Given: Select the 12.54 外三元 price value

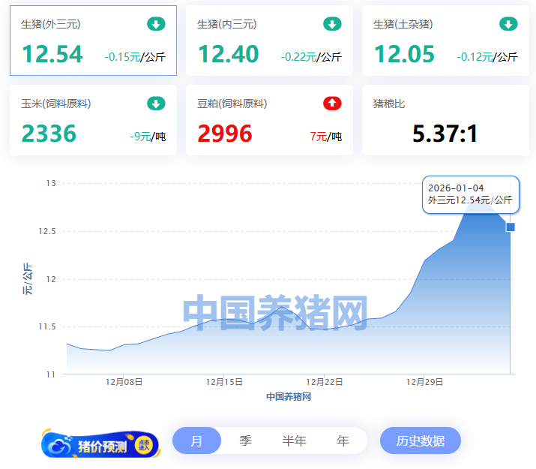Looking at the screenshot, I should (x=52, y=54).
